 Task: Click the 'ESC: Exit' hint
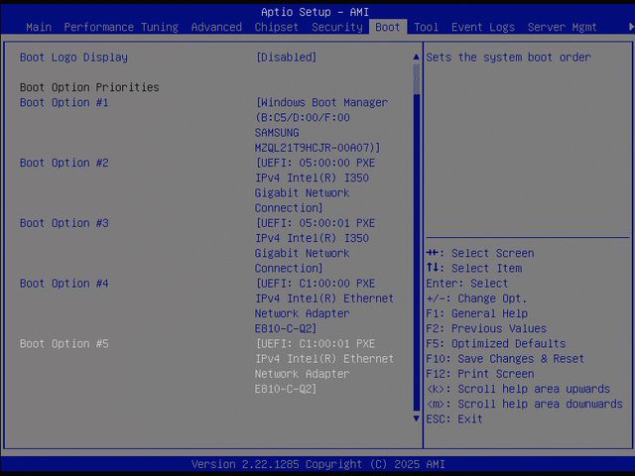tap(454, 418)
